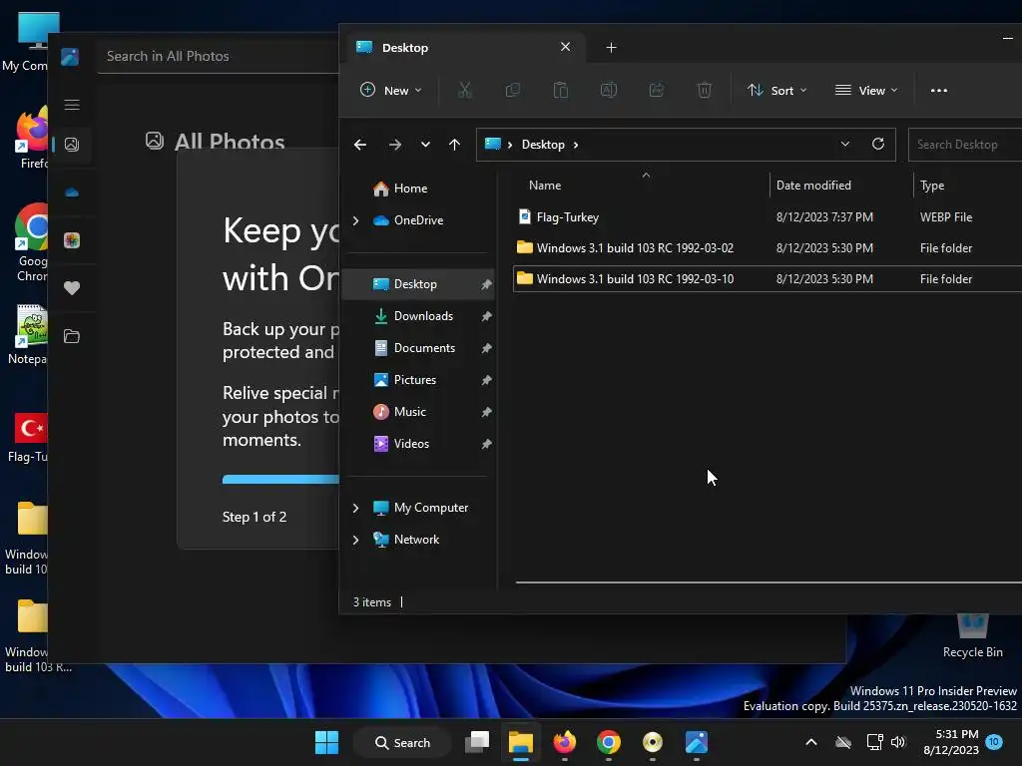
Task: Close the Desktop tab
Action: pyautogui.click(x=565, y=47)
